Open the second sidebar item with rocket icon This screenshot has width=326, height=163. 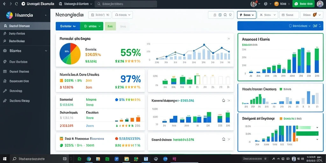(25, 33)
